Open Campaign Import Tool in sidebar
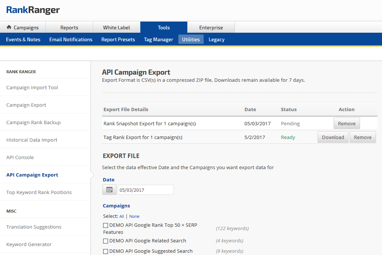The height and width of the screenshot is (255, 382). tap(32, 88)
